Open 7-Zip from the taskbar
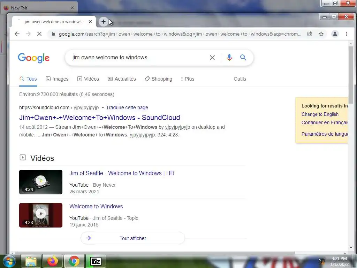Image resolution: width=357 pixels, height=268 pixels. pos(96,261)
